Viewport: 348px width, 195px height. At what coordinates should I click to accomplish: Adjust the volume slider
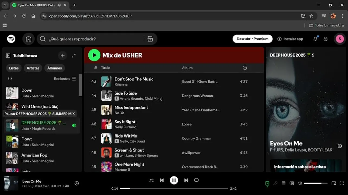click(316, 183)
